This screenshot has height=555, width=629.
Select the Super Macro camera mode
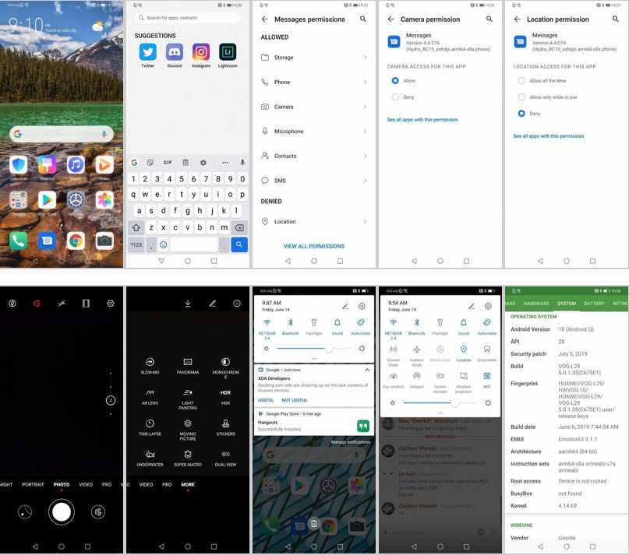(188, 454)
